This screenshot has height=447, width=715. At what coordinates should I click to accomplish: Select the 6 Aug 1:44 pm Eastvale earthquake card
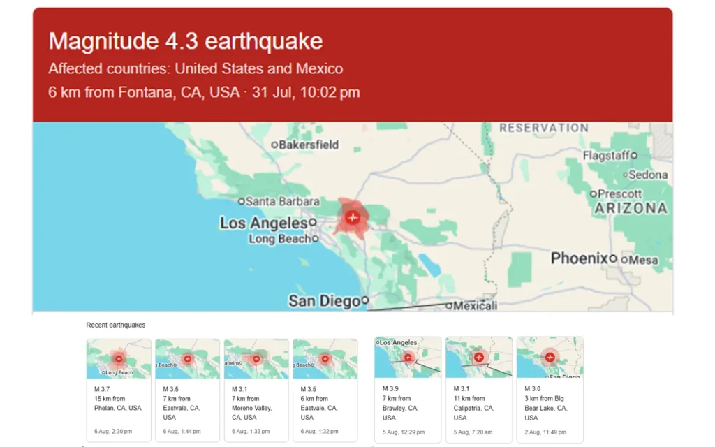tap(187, 390)
